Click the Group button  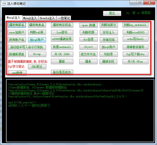(x=37, y=54)
